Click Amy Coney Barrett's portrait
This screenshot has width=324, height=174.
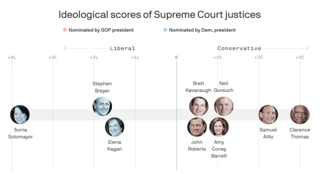[x=219, y=127]
